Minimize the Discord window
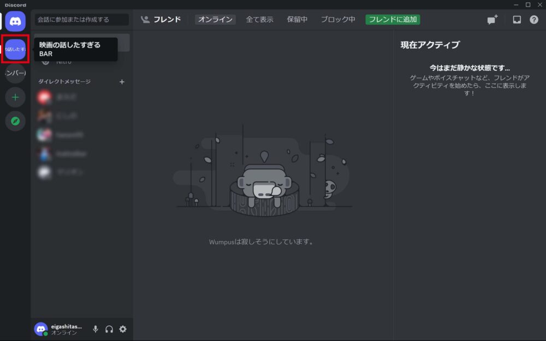 [516, 5]
